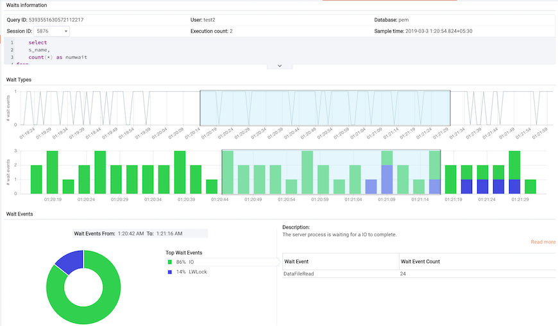Select the green IO legend square
Image resolution: width=558 pixels, height=326 pixels.
point(170,262)
